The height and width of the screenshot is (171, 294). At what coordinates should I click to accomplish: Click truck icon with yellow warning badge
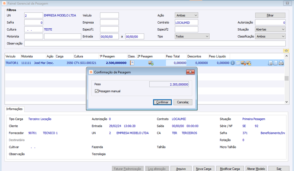pyautogui.click(x=249, y=63)
